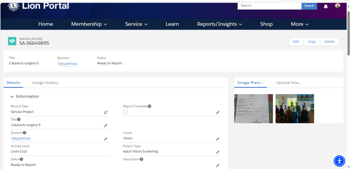Select the Image Preview tab

(x=251, y=83)
